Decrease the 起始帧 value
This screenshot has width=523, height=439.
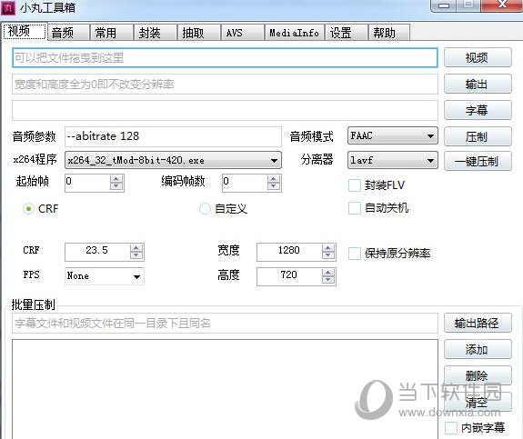116,186
